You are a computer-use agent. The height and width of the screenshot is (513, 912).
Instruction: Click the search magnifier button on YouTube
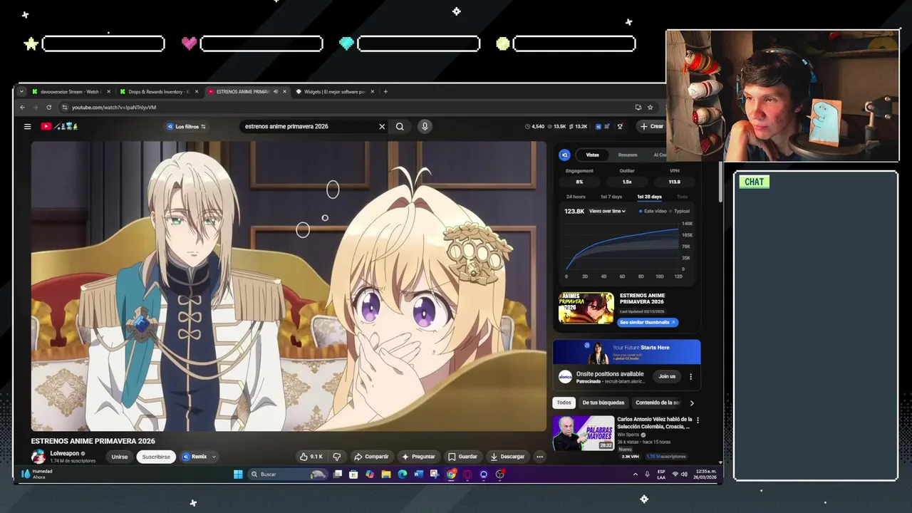pyautogui.click(x=400, y=126)
